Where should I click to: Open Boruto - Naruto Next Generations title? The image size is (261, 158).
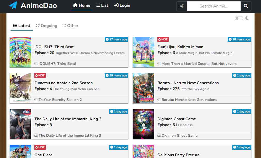click(x=188, y=83)
